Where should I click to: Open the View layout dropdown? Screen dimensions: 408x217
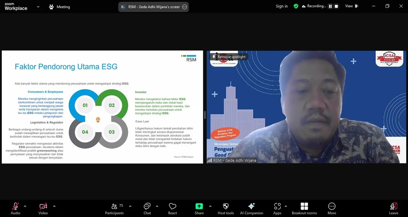351,6
